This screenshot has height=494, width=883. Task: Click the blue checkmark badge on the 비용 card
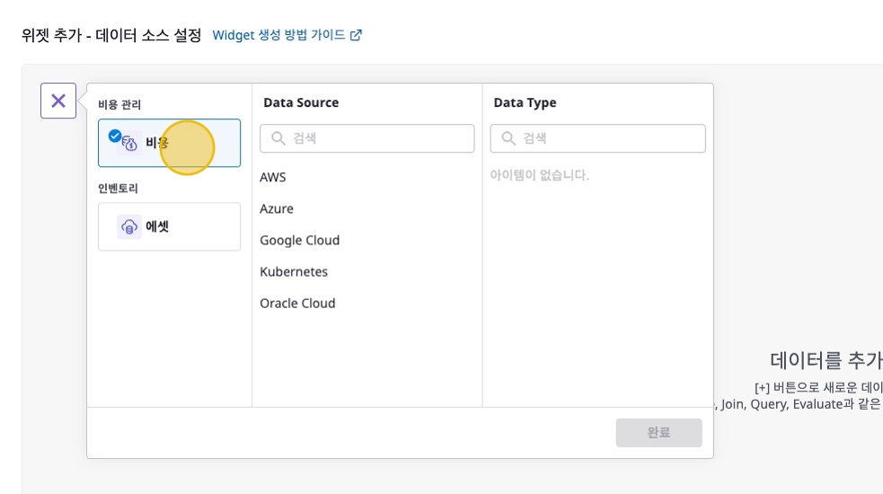pos(114,136)
